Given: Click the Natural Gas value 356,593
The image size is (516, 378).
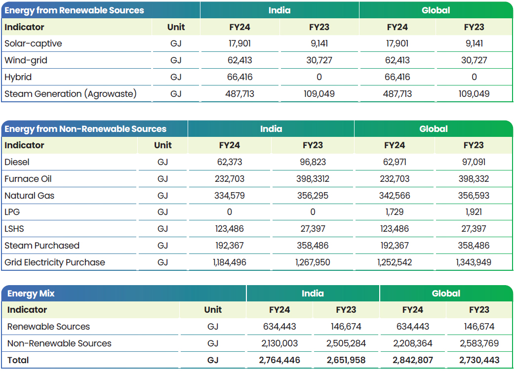Looking at the screenshot, I should pyautogui.click(x=474, y=196).
